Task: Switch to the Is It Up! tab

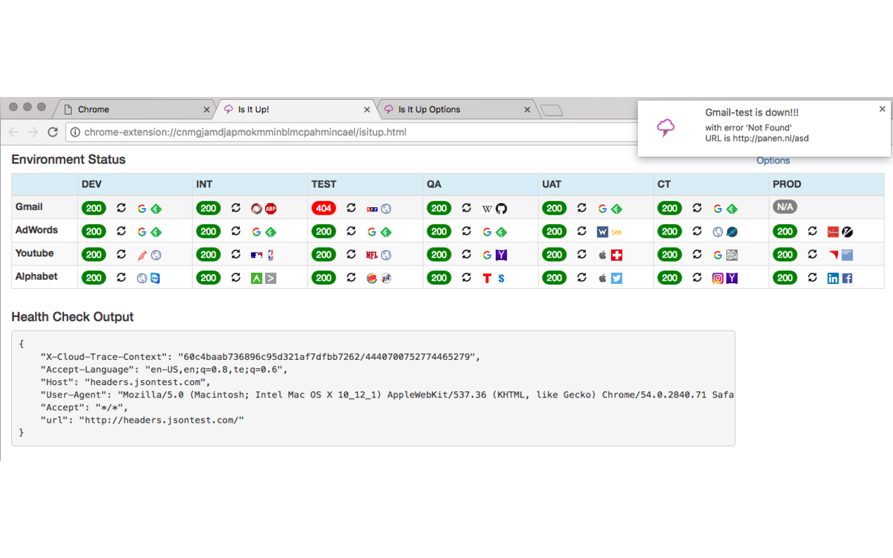Action: coord(297,110)
